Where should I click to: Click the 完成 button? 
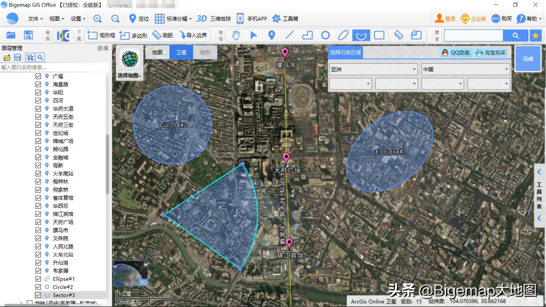(528, 59)
